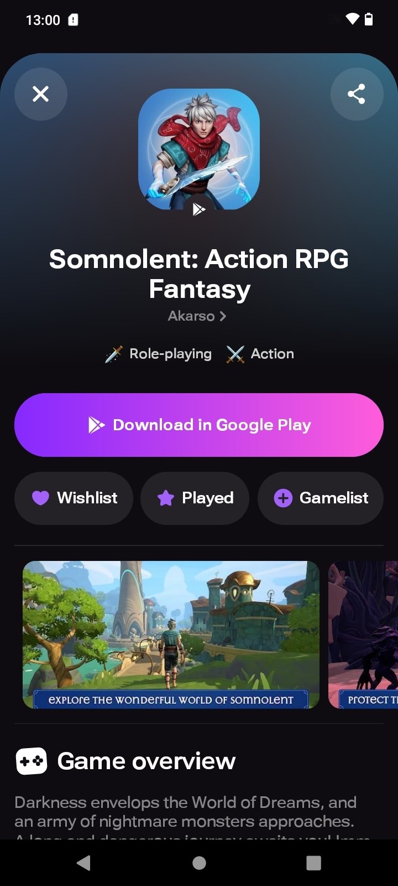Toggle Wishlist for this game
Screen dimensions: 398x886
[x=74, y=498]
